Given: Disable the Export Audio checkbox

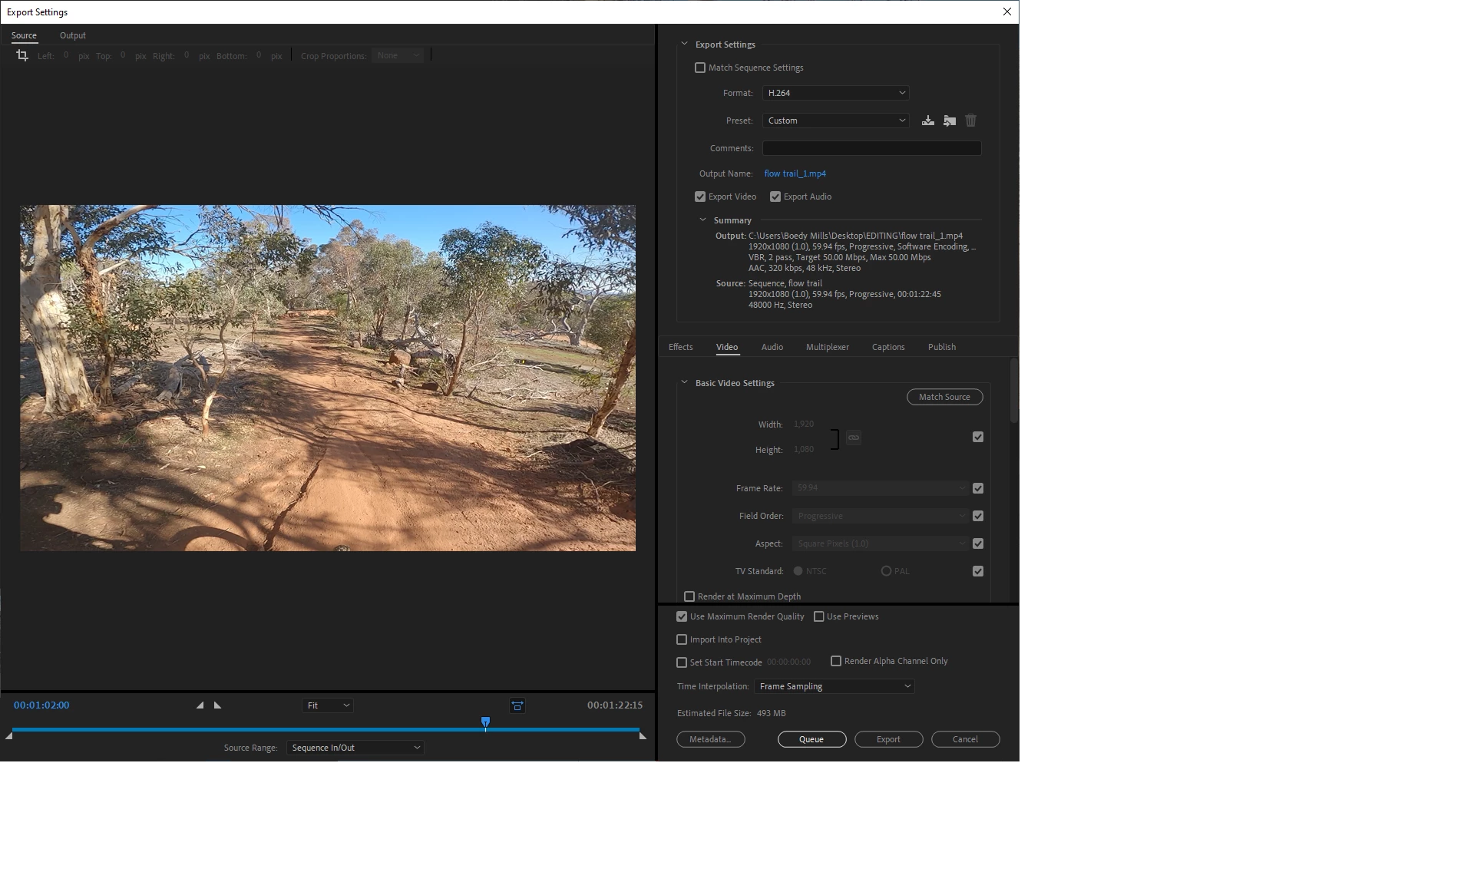Looking at the screenshot, I should 775,197.
